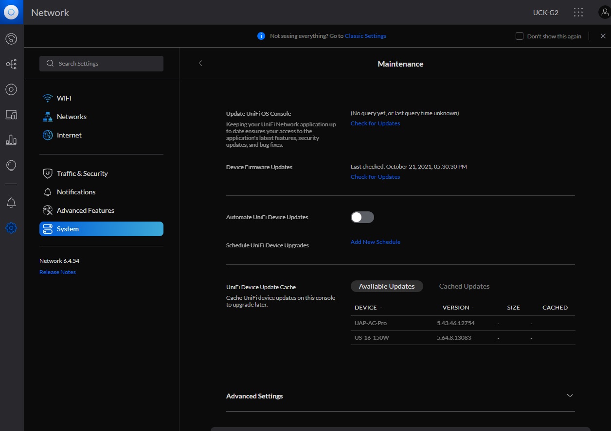Check the Don't show this again box

pyautogui.click(x=520, y=36)
